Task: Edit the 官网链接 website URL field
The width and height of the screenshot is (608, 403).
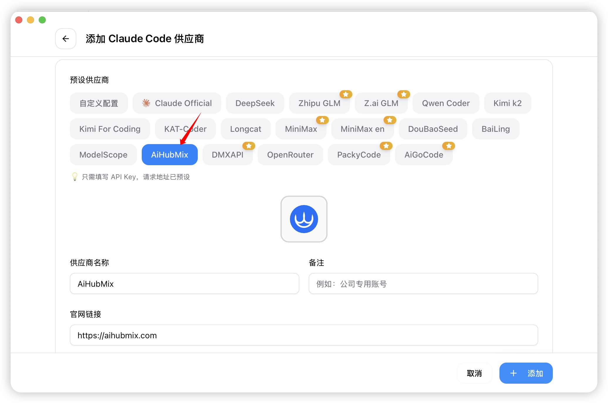Action: [304, 335]
